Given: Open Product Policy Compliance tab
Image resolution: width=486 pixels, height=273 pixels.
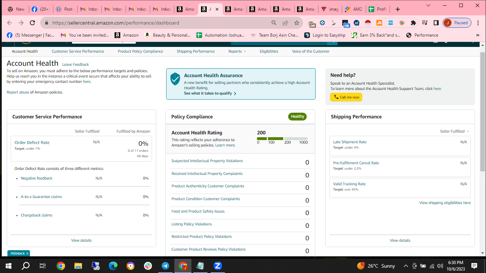Looking at the screenshot, I should click(141, 51).
